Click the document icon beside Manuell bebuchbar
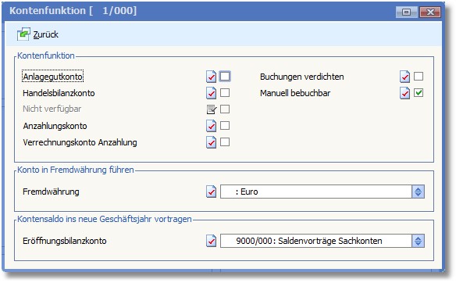Screen dimensions: 456x283 point(404,93)
